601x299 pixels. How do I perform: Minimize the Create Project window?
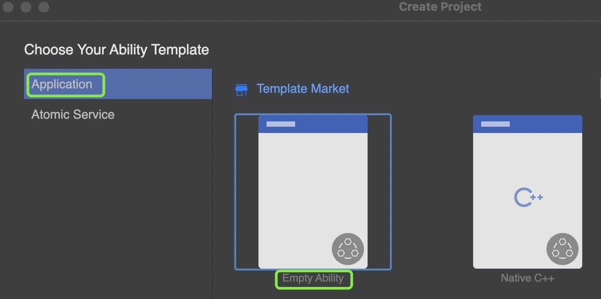coord(26,7)
